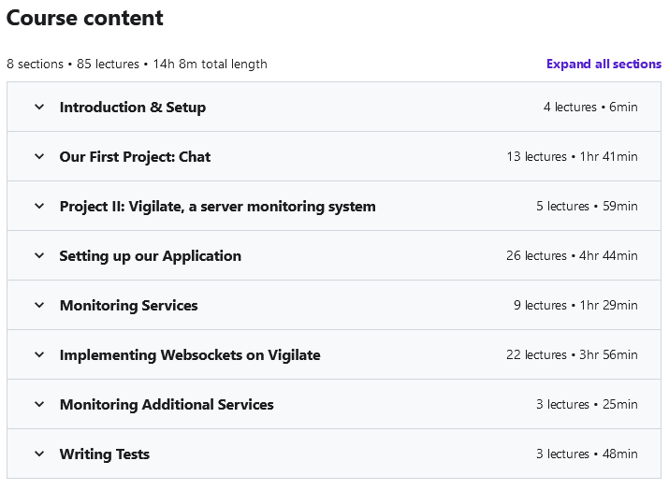This screenshot has width=669, height=490.
Task: Expand the Writing Tests section title
Action: point(104,454)
